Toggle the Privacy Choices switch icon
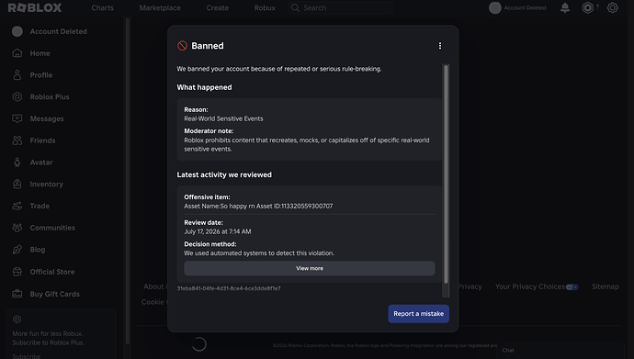This screenshot has height=359, width=634. click(x=572, y=287)
